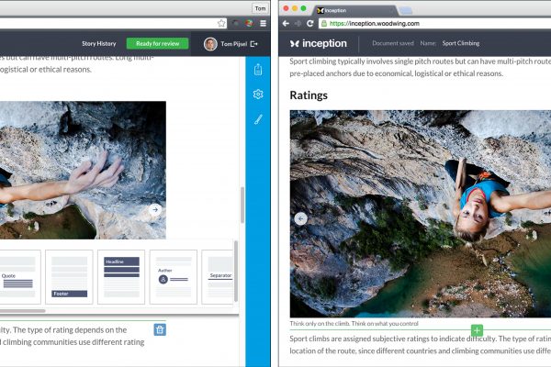551x367 pixels.
Task: Click the Ready for review button
Action: (157, 43)
